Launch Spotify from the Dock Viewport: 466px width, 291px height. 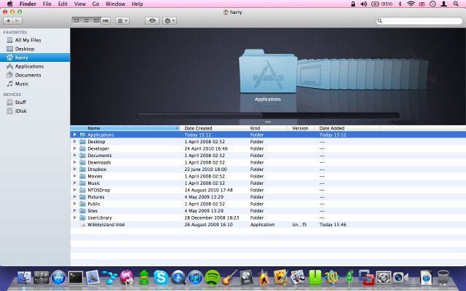click(212, 277)
